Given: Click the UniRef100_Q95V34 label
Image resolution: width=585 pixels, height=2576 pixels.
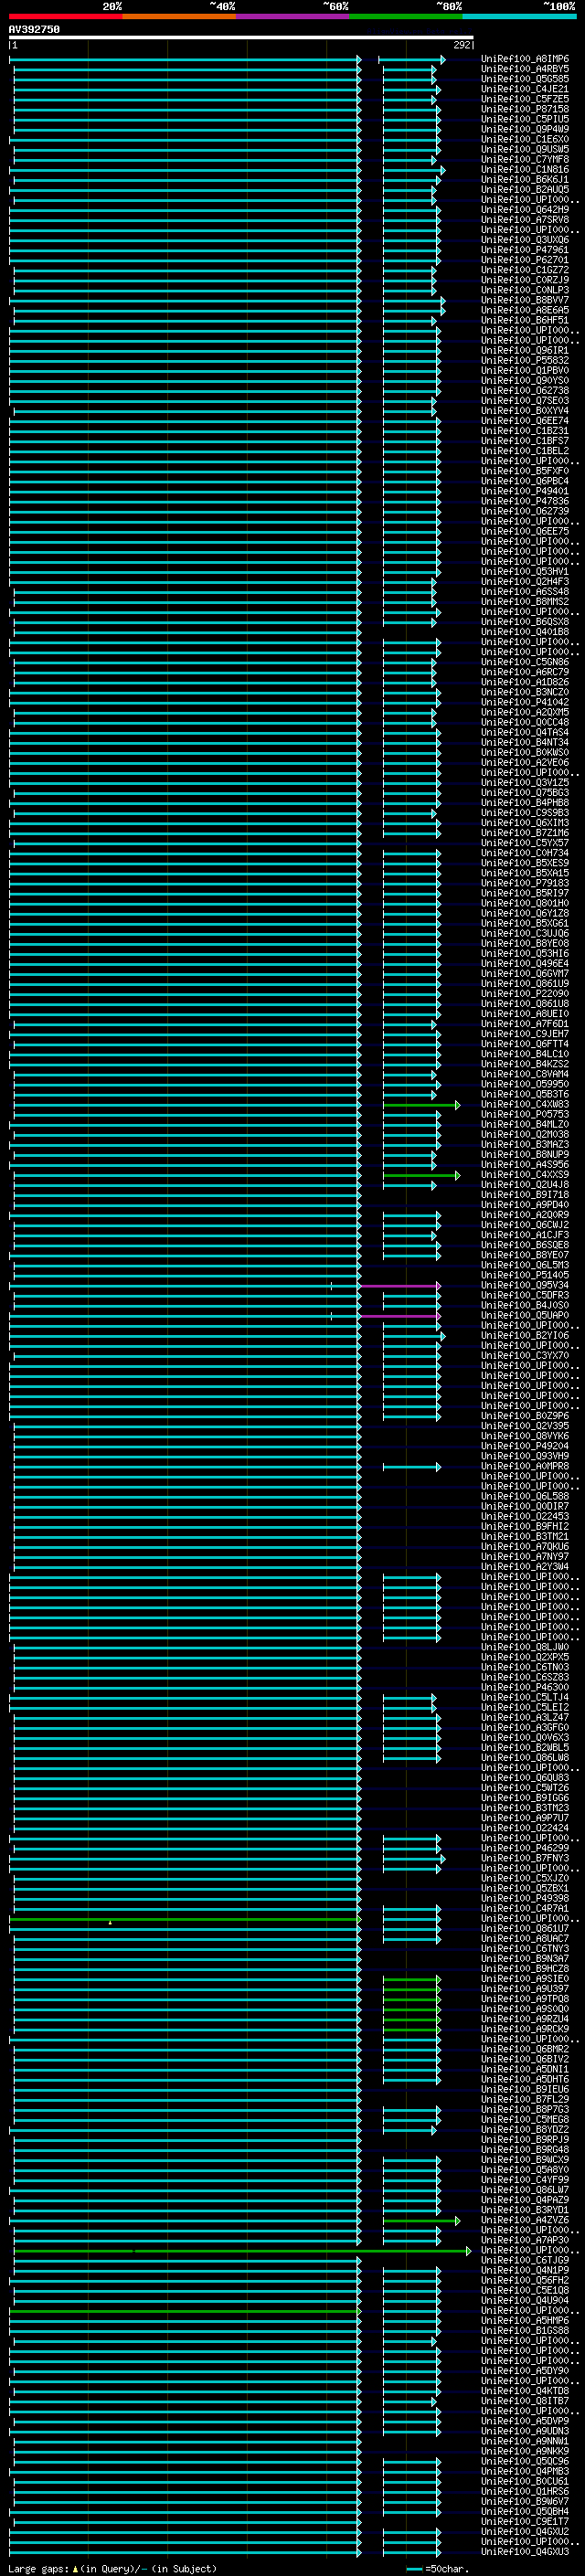Looking at the screenshot, I should point(525,1285).
